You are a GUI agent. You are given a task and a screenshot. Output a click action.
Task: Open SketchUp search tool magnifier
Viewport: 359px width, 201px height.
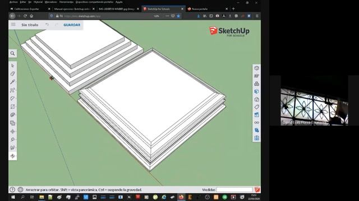12,54
